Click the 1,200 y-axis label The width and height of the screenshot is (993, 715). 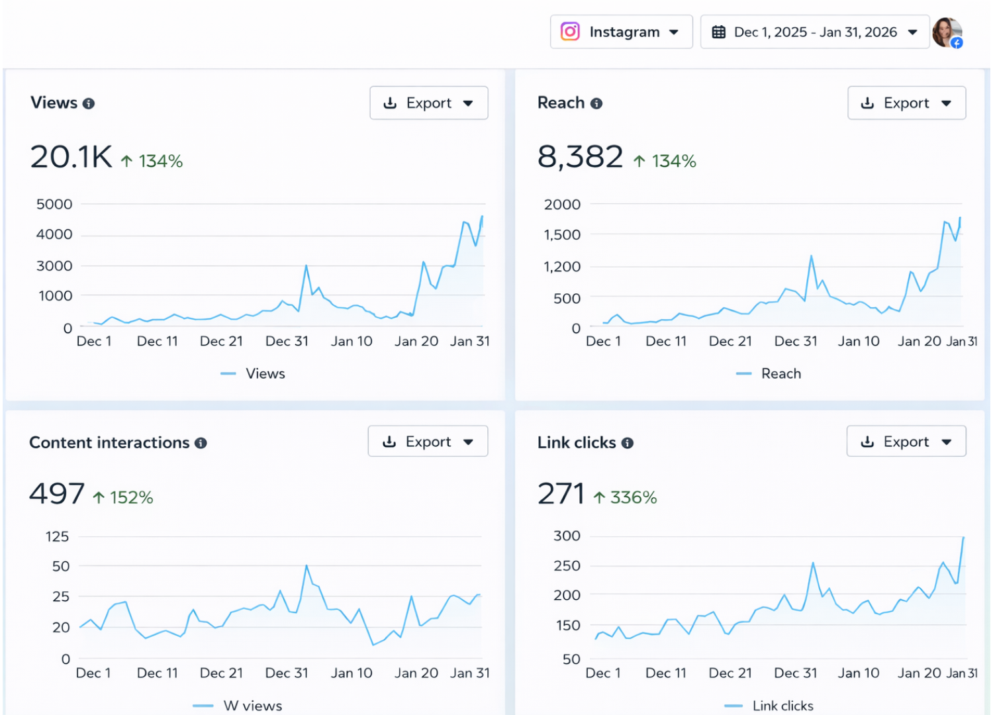(562, 266)
